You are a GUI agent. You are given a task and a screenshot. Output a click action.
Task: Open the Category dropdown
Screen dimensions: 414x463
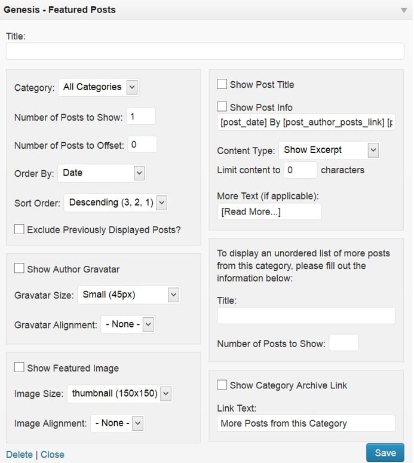[x=99, y=87]
